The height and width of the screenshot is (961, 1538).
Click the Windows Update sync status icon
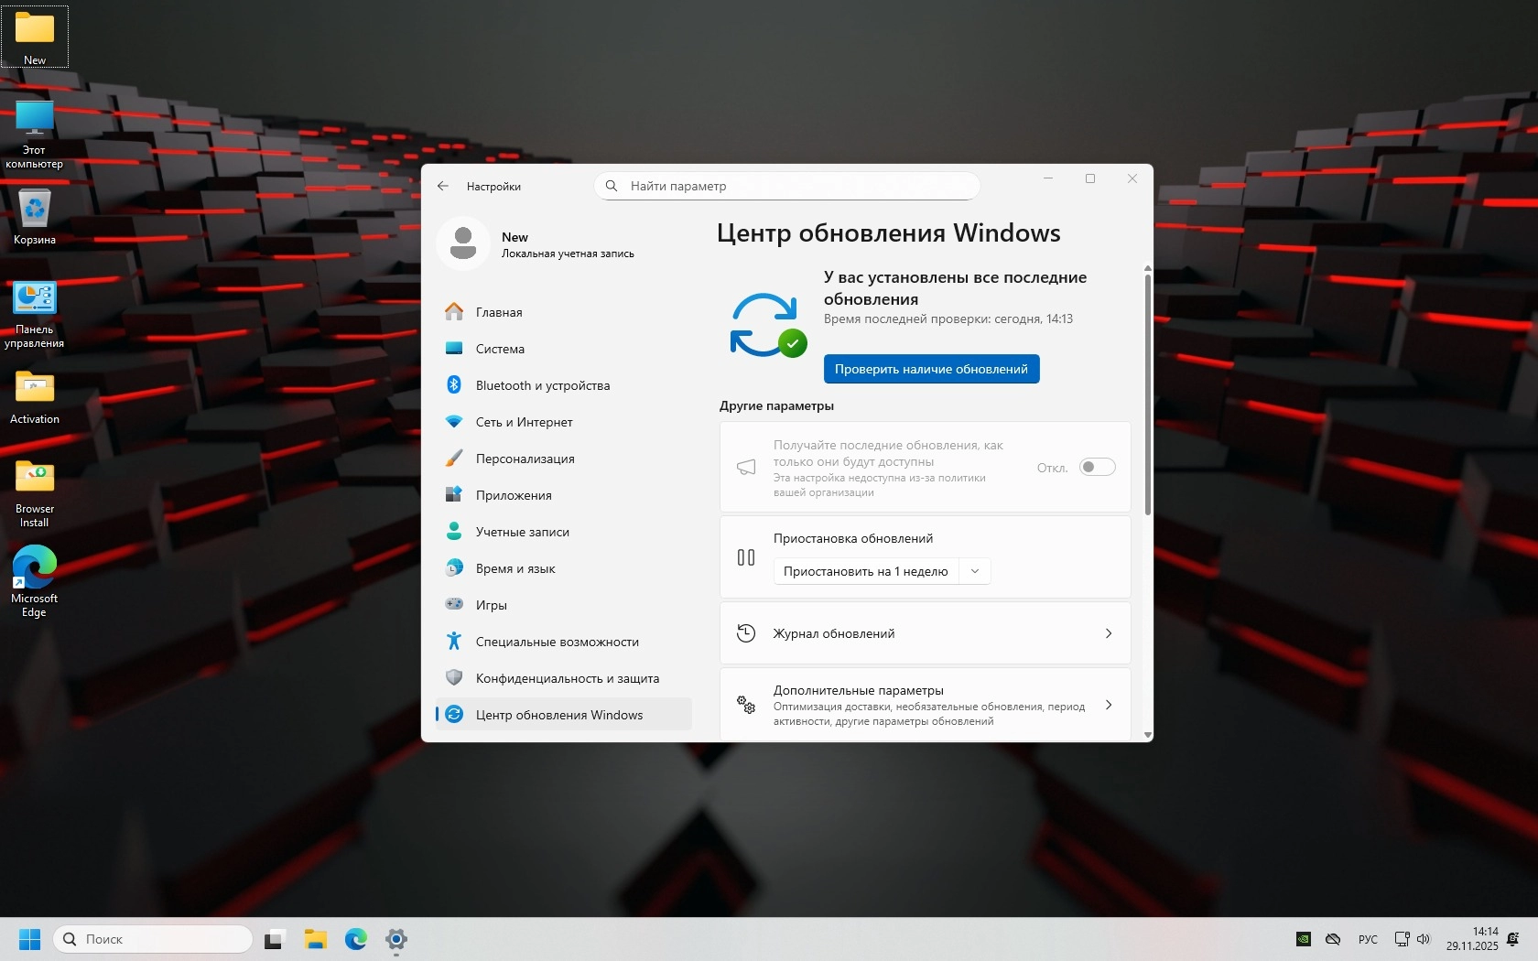click(767, 325)
